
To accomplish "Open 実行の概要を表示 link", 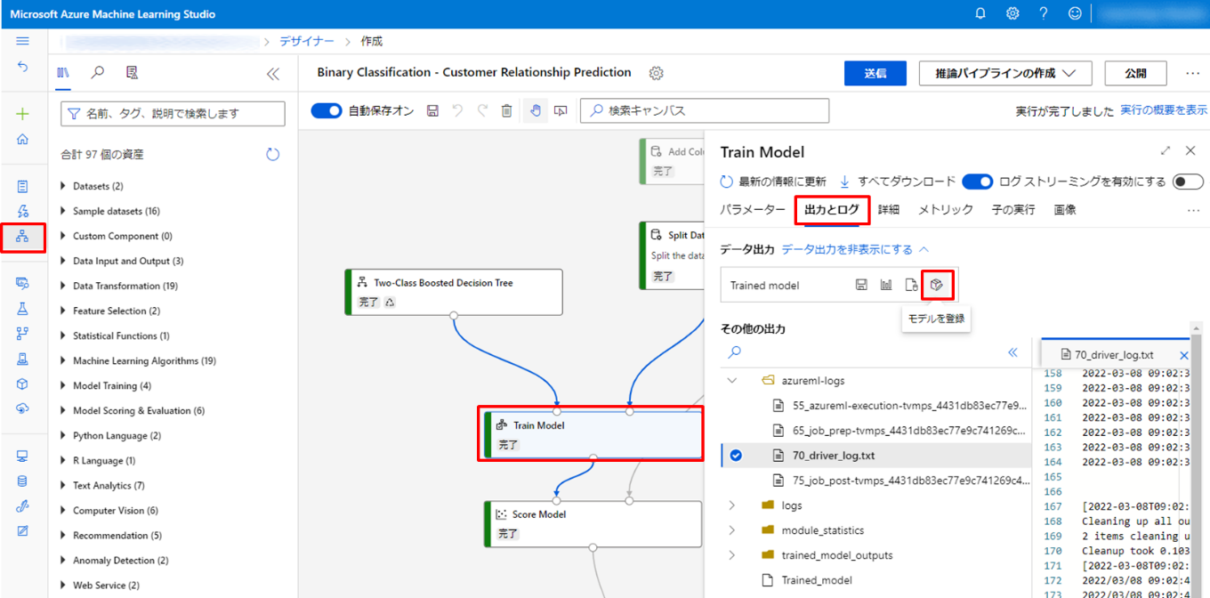I will coord(1164,110).
